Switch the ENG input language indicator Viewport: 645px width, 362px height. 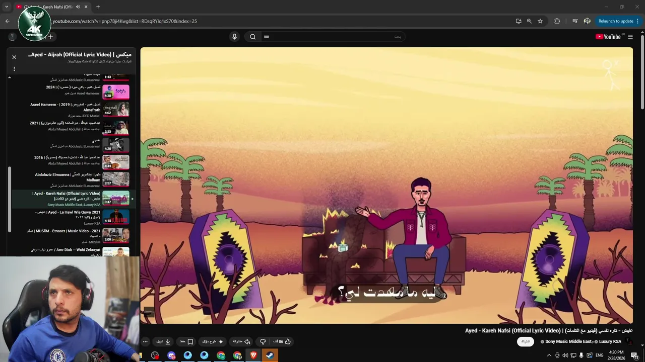tap(599, 355)
